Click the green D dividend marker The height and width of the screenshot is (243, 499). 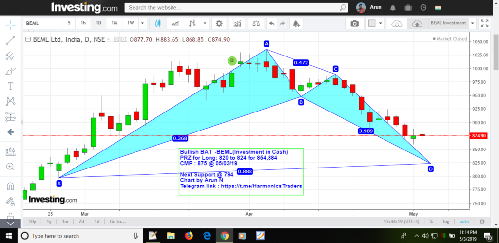pyautogui.click(x=232, y=60)
